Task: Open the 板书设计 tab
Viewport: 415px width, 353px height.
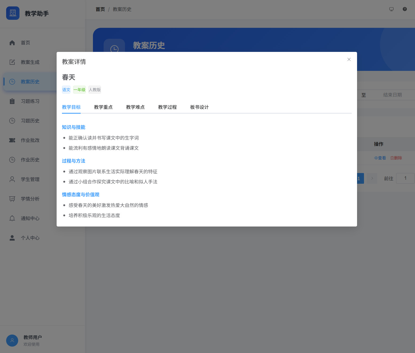Action: [x=199, y=107]
